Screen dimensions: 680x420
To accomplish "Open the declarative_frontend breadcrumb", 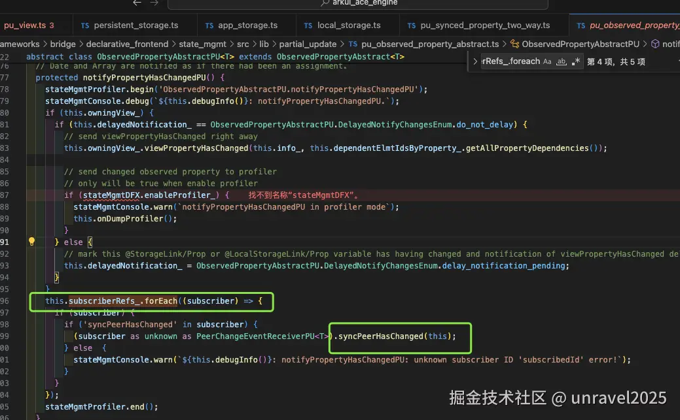I will coord(127,44).
